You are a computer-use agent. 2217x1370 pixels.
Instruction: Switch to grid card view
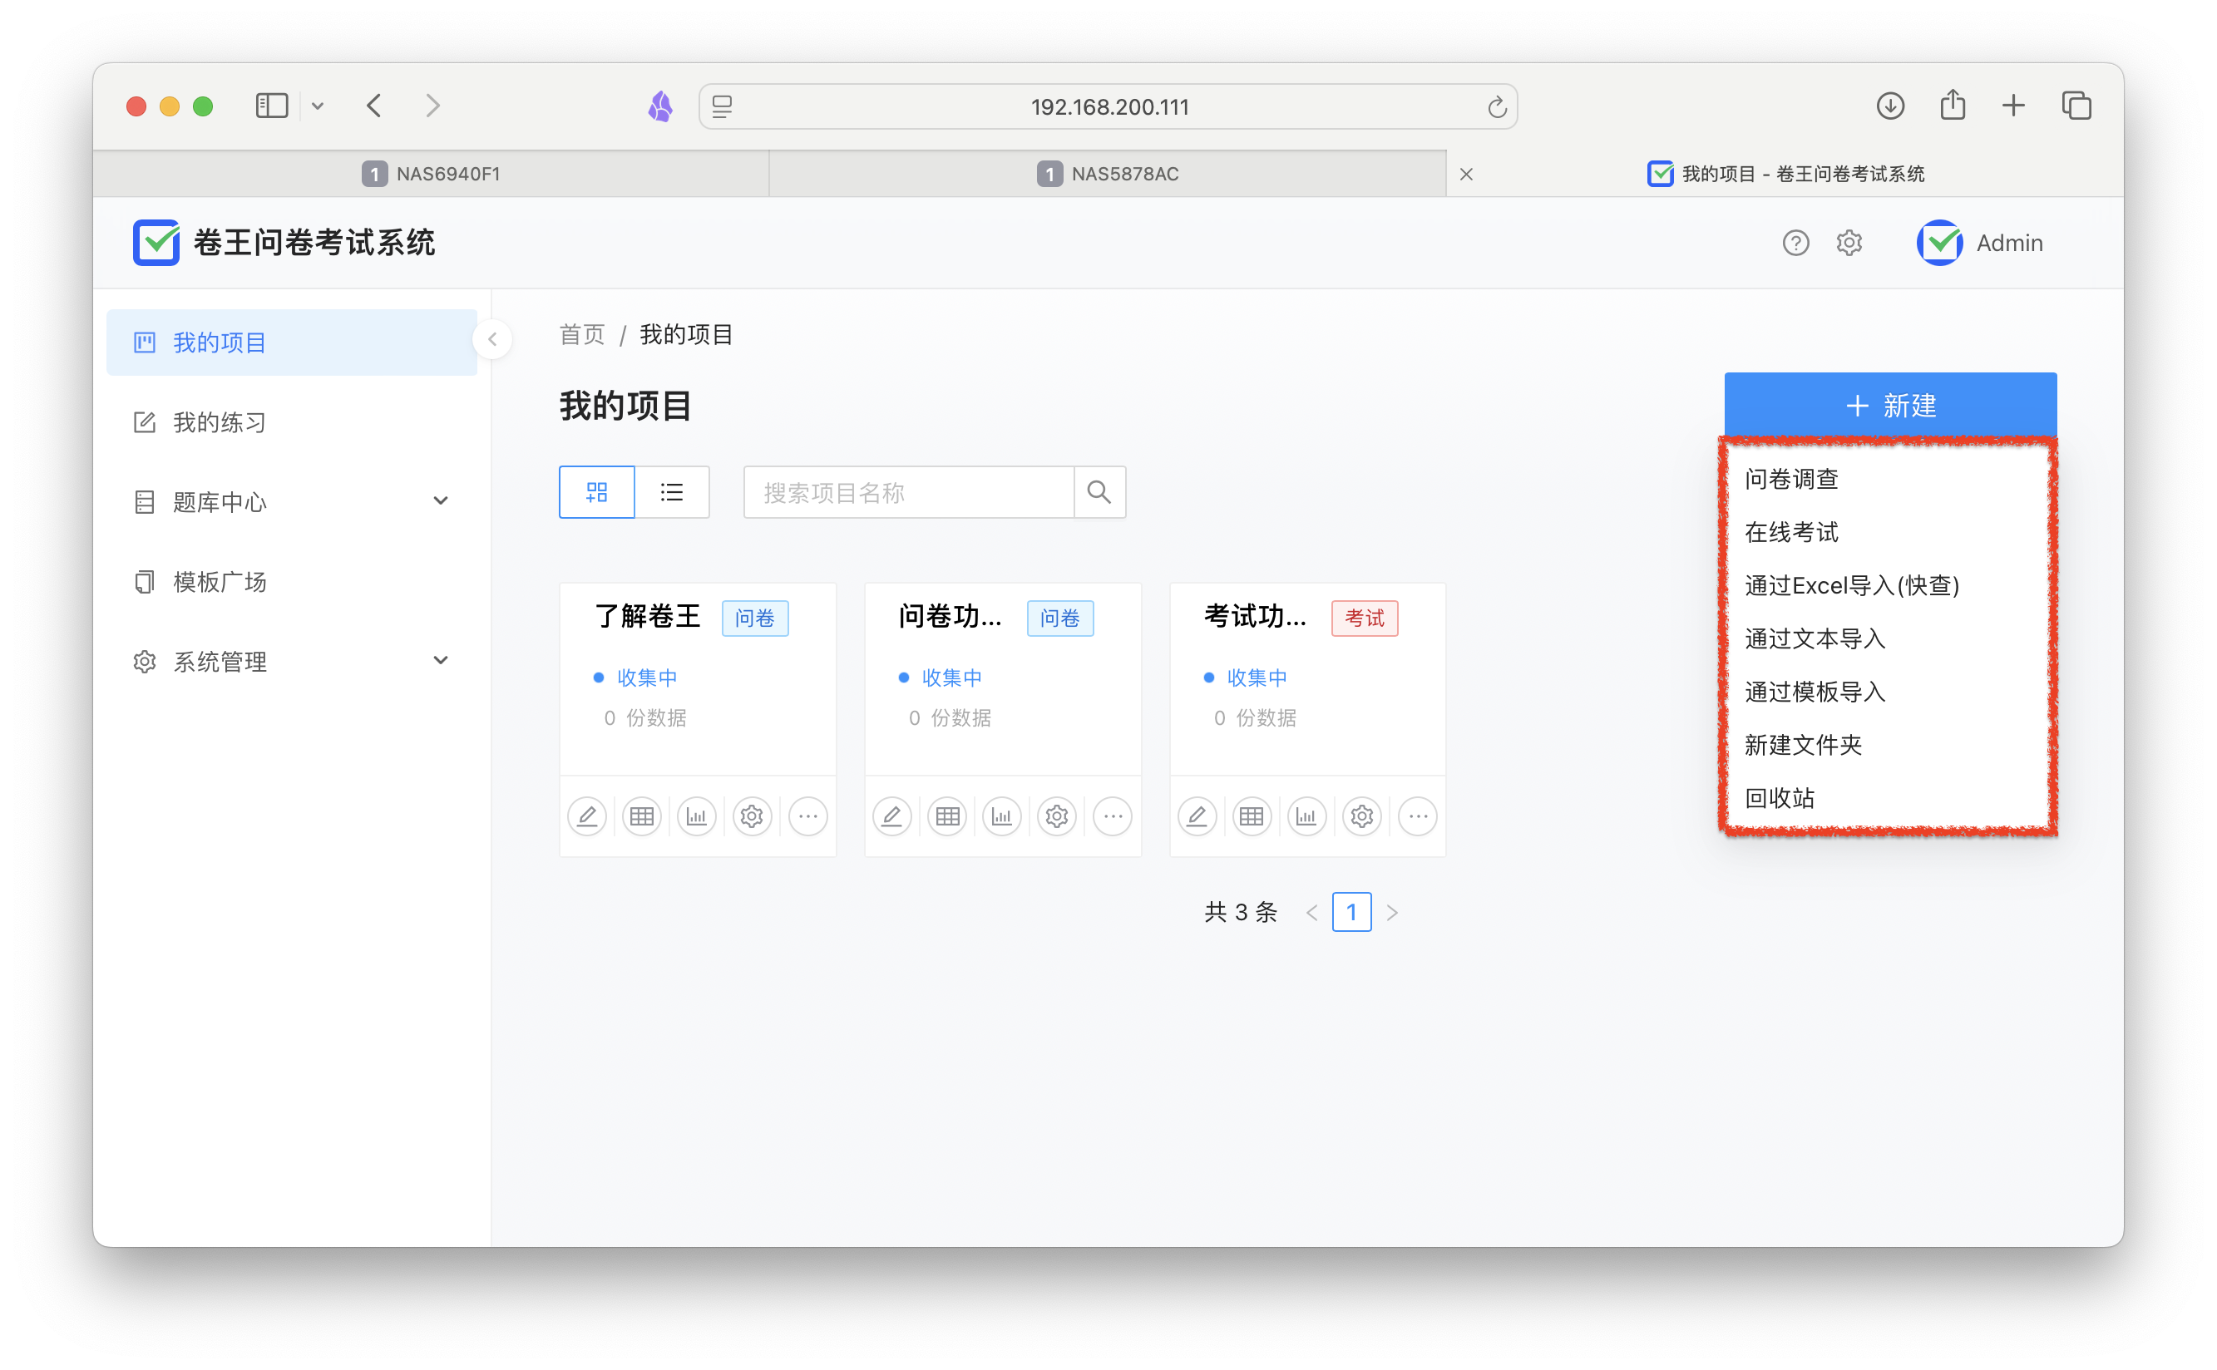point(596,492)
